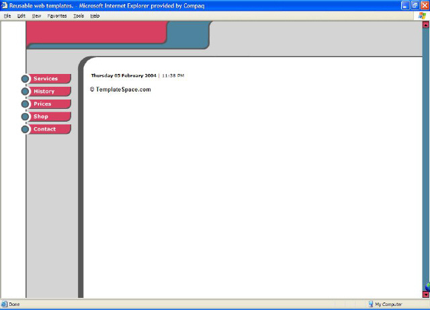Expand the View menu
This screenshot has width=430, height=310.
point(36,15)
